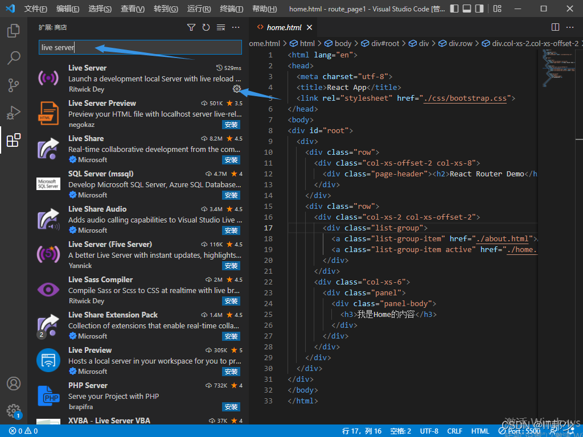Split the editor to the right
The height and width of the screenshot is (437, 583).
pyautogui.click(x=555, y=27)
